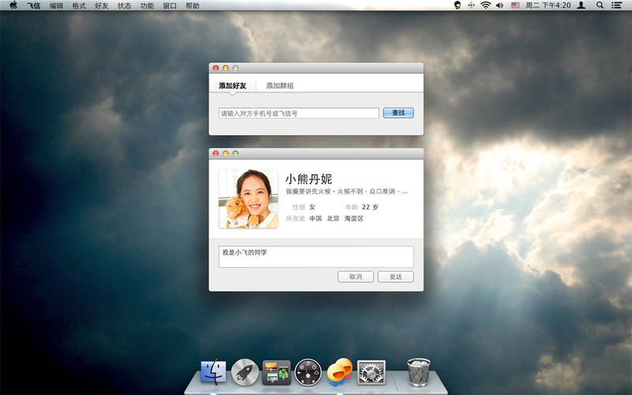632x395 pixels.
Task: Open Dashboard gauge icon in dock
Action: pyautogui.click(x=308, y=372)
